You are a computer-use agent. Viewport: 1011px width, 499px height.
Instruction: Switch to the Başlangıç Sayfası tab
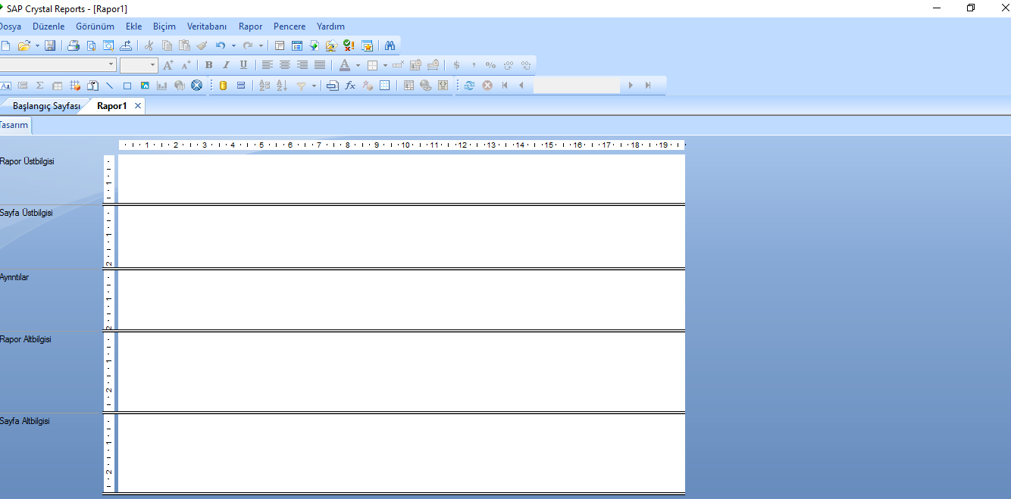45,106
